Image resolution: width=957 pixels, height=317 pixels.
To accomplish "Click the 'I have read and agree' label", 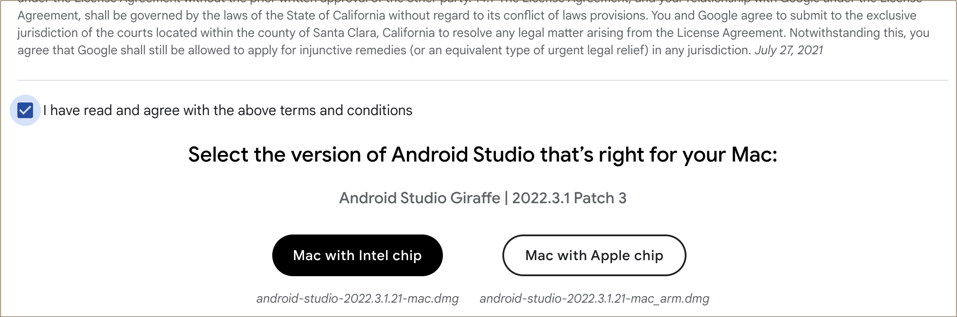I will click(x=228, y=110).
